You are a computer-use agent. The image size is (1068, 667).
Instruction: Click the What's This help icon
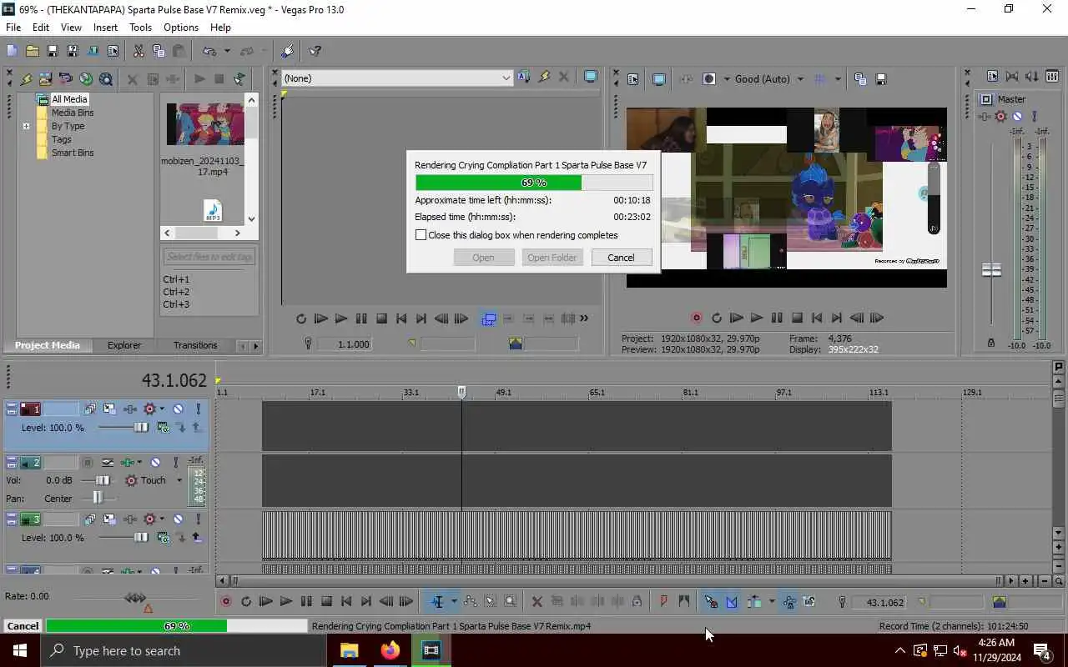(x=315, y=51)
